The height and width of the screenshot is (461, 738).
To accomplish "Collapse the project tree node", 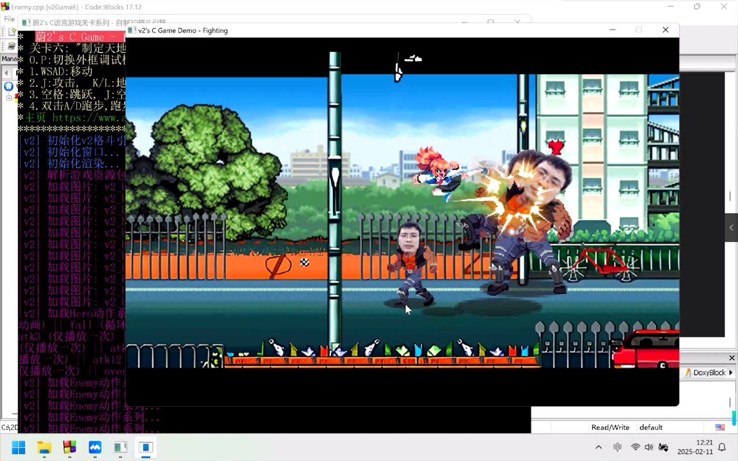I will [x=9, y=98].
